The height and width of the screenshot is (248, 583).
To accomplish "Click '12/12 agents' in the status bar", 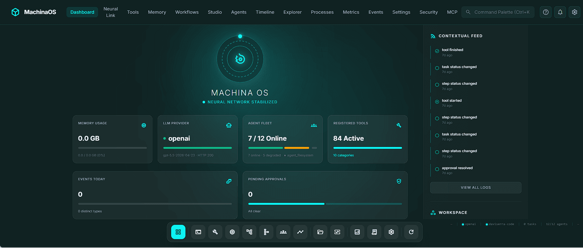I will tap(557, 224).
